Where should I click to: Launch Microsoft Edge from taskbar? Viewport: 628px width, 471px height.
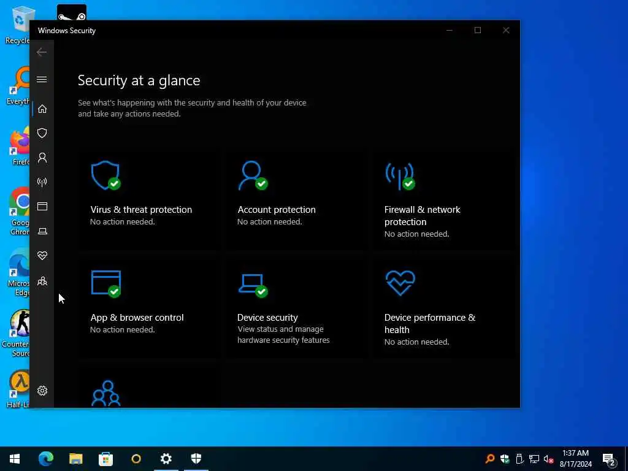[45, 459]
